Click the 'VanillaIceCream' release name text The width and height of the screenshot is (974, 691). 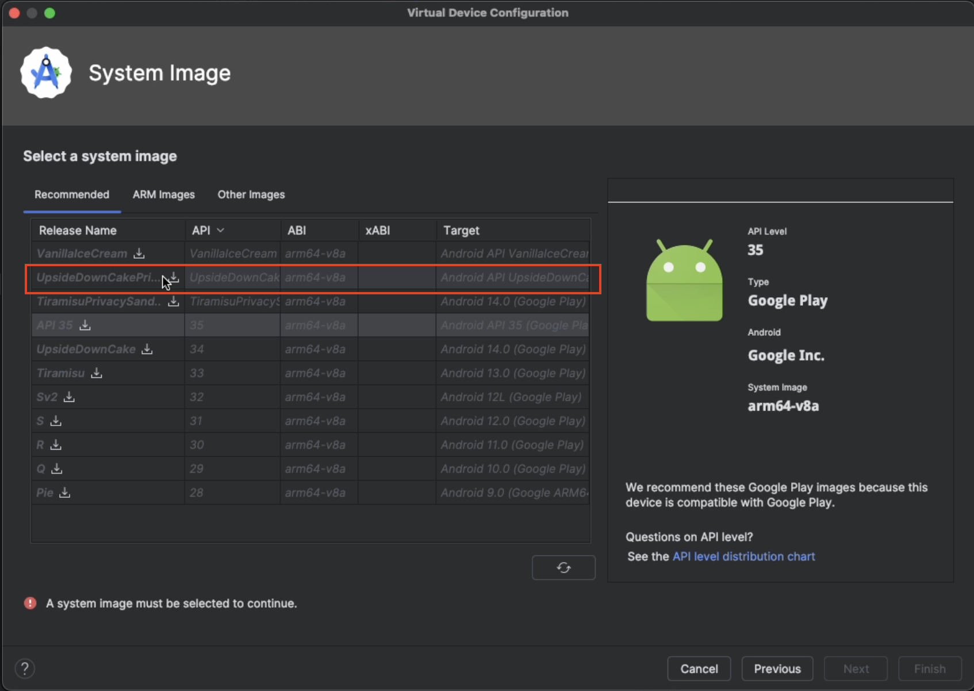pos(82,254)
